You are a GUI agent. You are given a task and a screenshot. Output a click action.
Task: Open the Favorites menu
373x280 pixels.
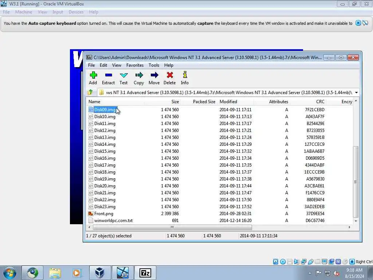pyautogui.click(x=135, y=65)
